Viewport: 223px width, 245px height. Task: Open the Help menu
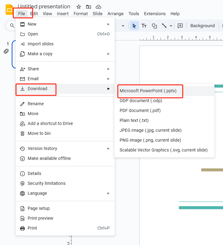click(175, 14)
